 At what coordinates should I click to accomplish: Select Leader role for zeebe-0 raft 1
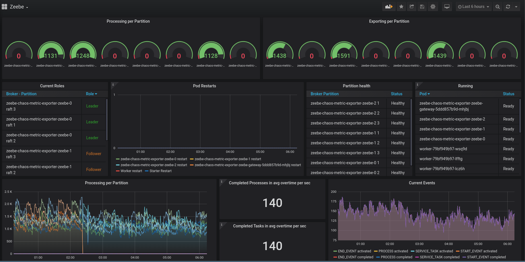tap(92, 122)
